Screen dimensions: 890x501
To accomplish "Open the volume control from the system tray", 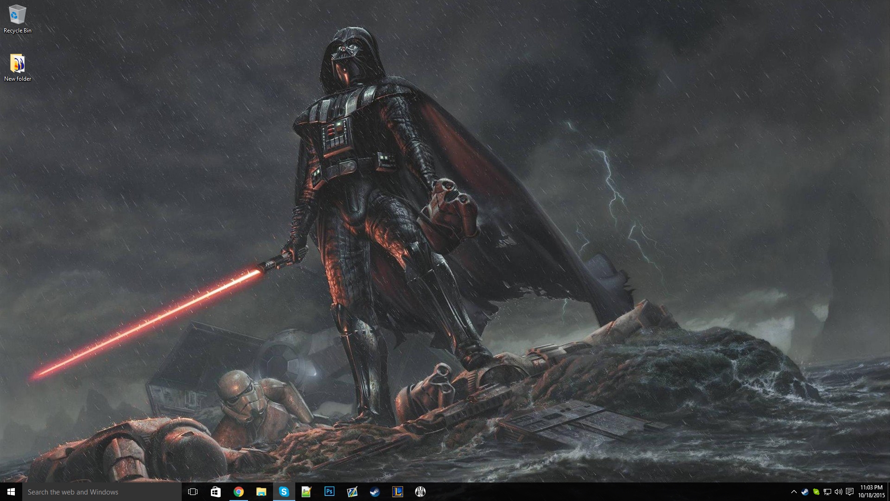I will point(839,492).
